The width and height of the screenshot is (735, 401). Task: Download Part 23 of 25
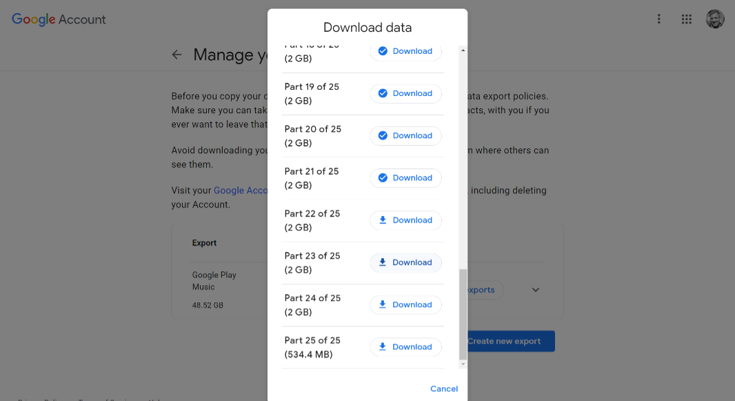coord(405,263)
